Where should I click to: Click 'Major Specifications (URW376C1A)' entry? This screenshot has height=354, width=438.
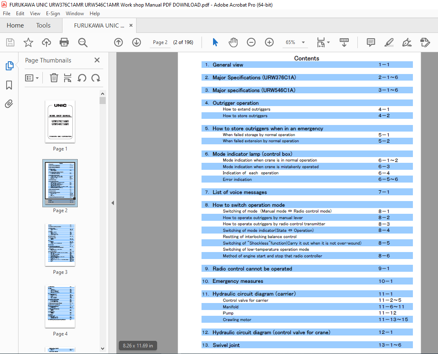tap(307, 77)
